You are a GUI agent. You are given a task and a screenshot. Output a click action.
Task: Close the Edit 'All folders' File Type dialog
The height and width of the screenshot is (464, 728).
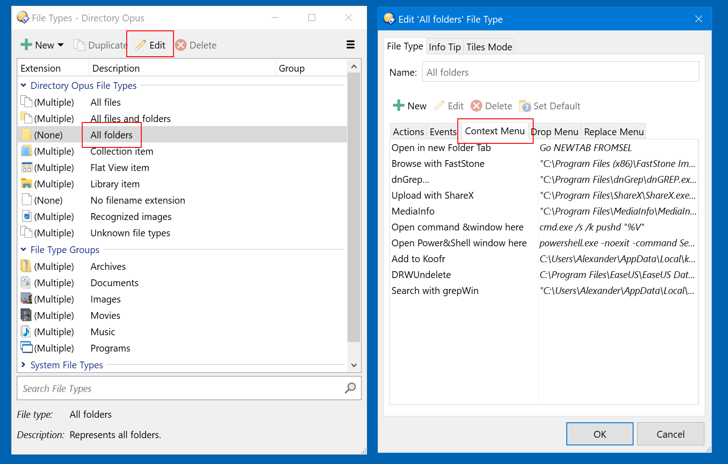point(698,19)
